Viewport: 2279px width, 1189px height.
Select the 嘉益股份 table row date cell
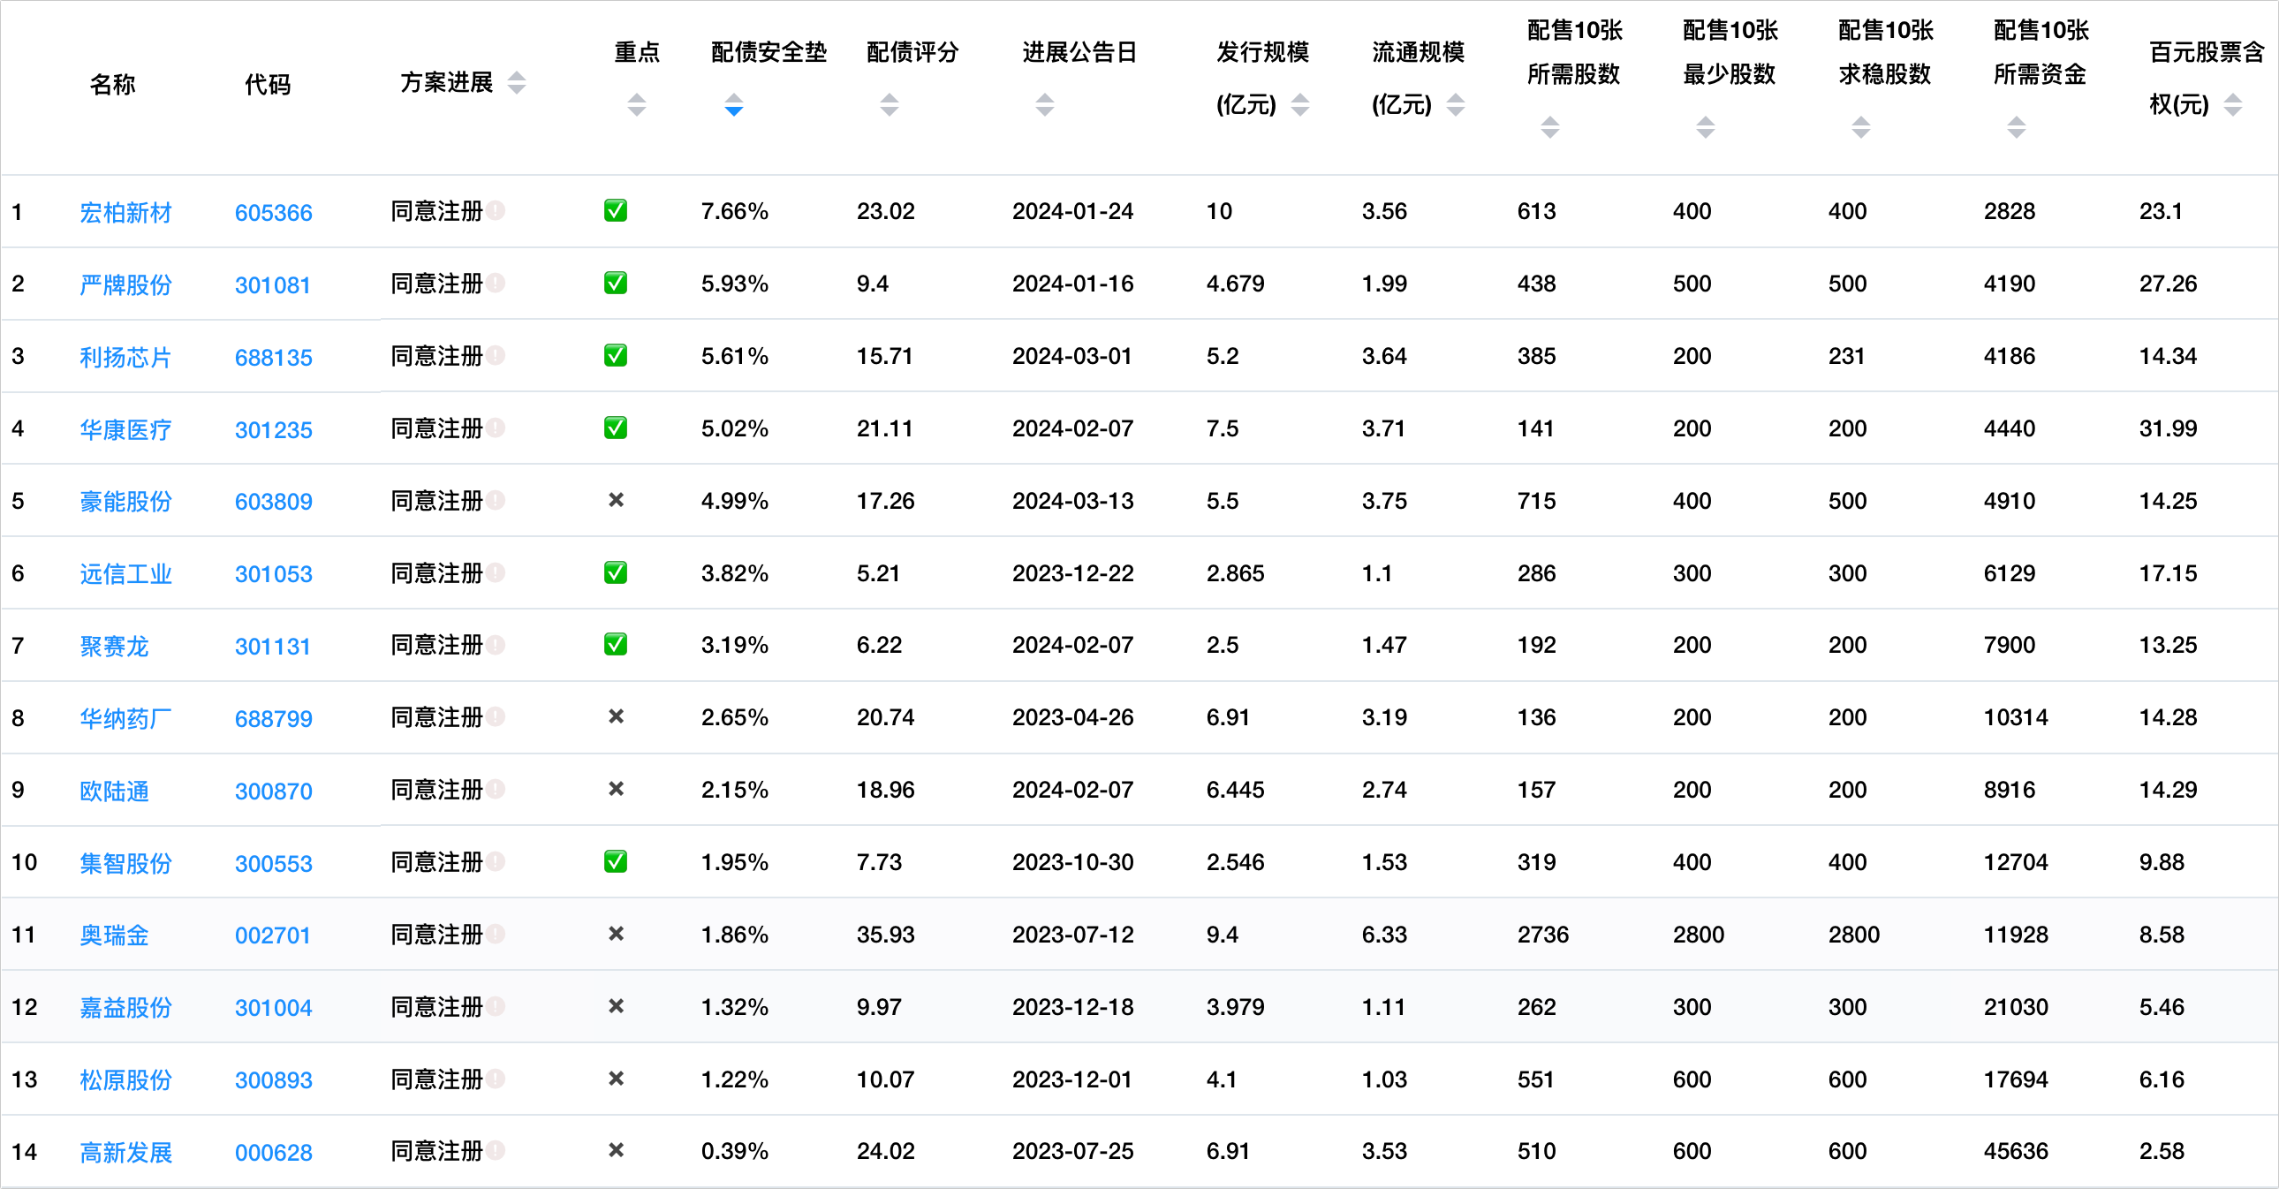[x=1072, y=1007]
